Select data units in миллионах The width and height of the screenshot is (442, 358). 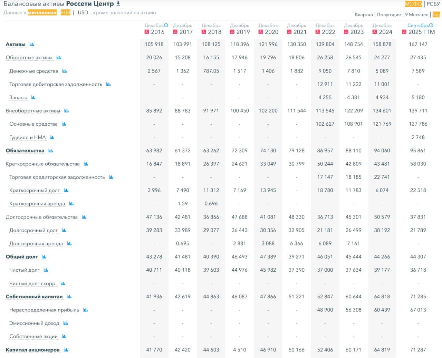click(x=42, y=12)
